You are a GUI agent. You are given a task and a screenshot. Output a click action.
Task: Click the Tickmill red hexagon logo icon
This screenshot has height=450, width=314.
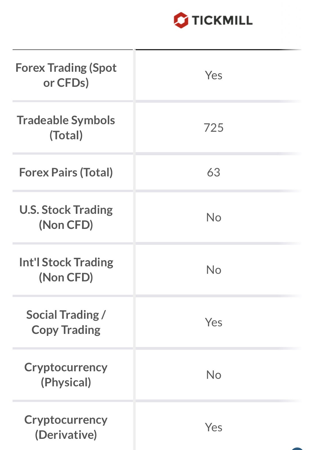tap(181, 20)
